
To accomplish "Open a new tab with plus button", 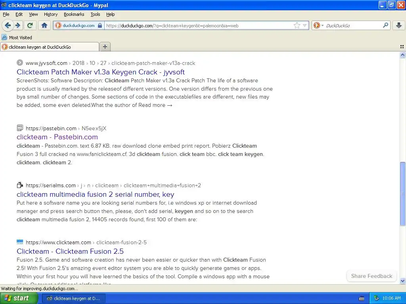I will tap(105, 47).
